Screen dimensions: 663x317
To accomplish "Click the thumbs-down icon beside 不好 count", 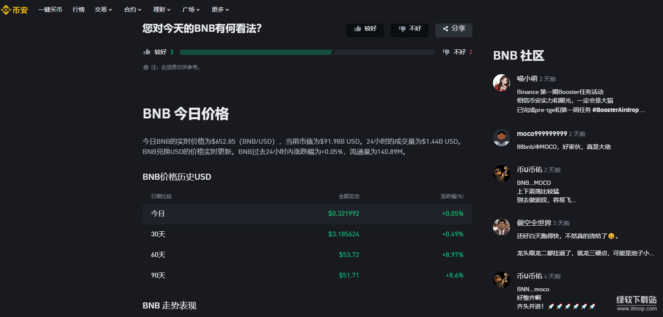I will tap(446, 52).
